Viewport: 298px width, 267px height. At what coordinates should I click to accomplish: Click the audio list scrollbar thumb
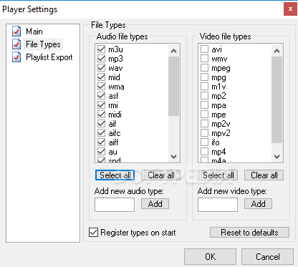tap(174, 86)
